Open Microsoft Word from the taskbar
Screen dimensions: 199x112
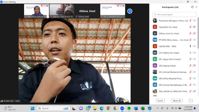click(136, 108)
